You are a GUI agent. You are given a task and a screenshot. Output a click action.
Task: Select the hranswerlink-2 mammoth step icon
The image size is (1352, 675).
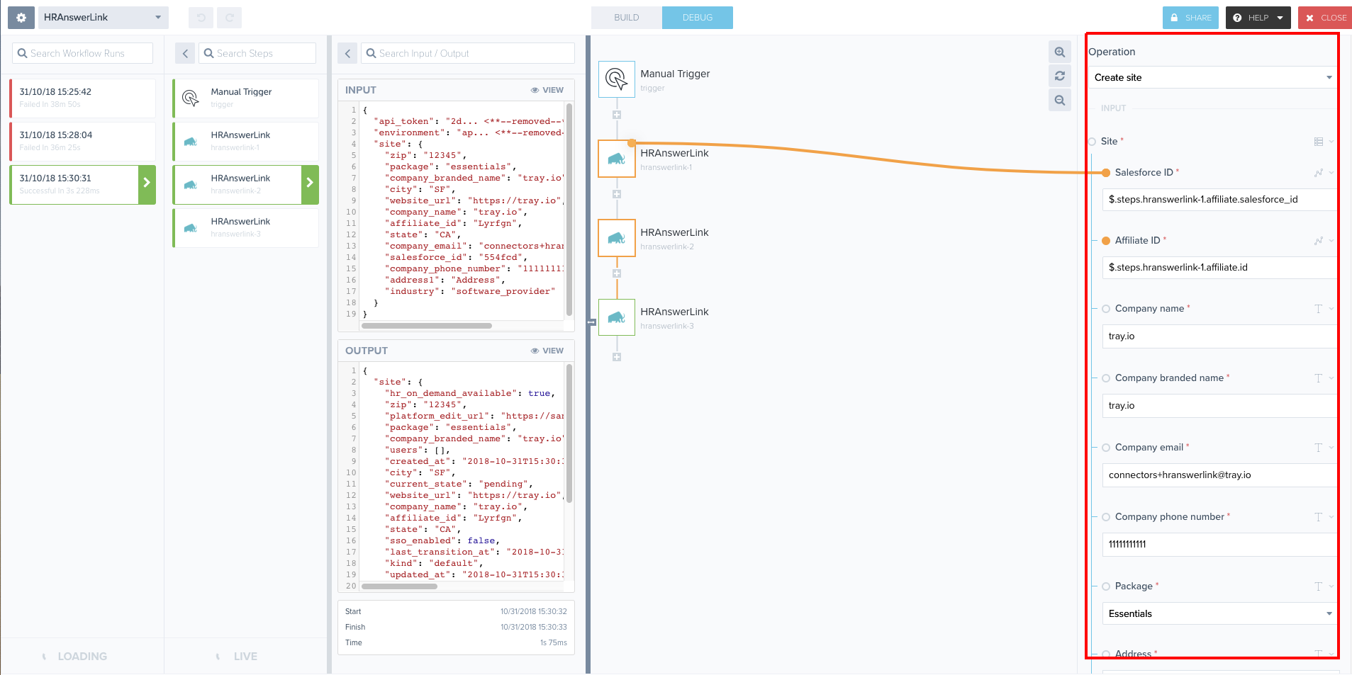click(616, 238)
